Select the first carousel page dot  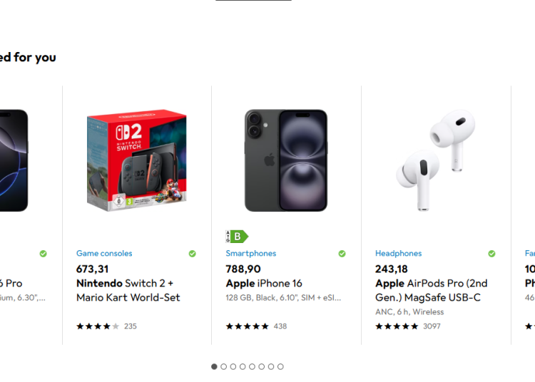click(214, 366)
